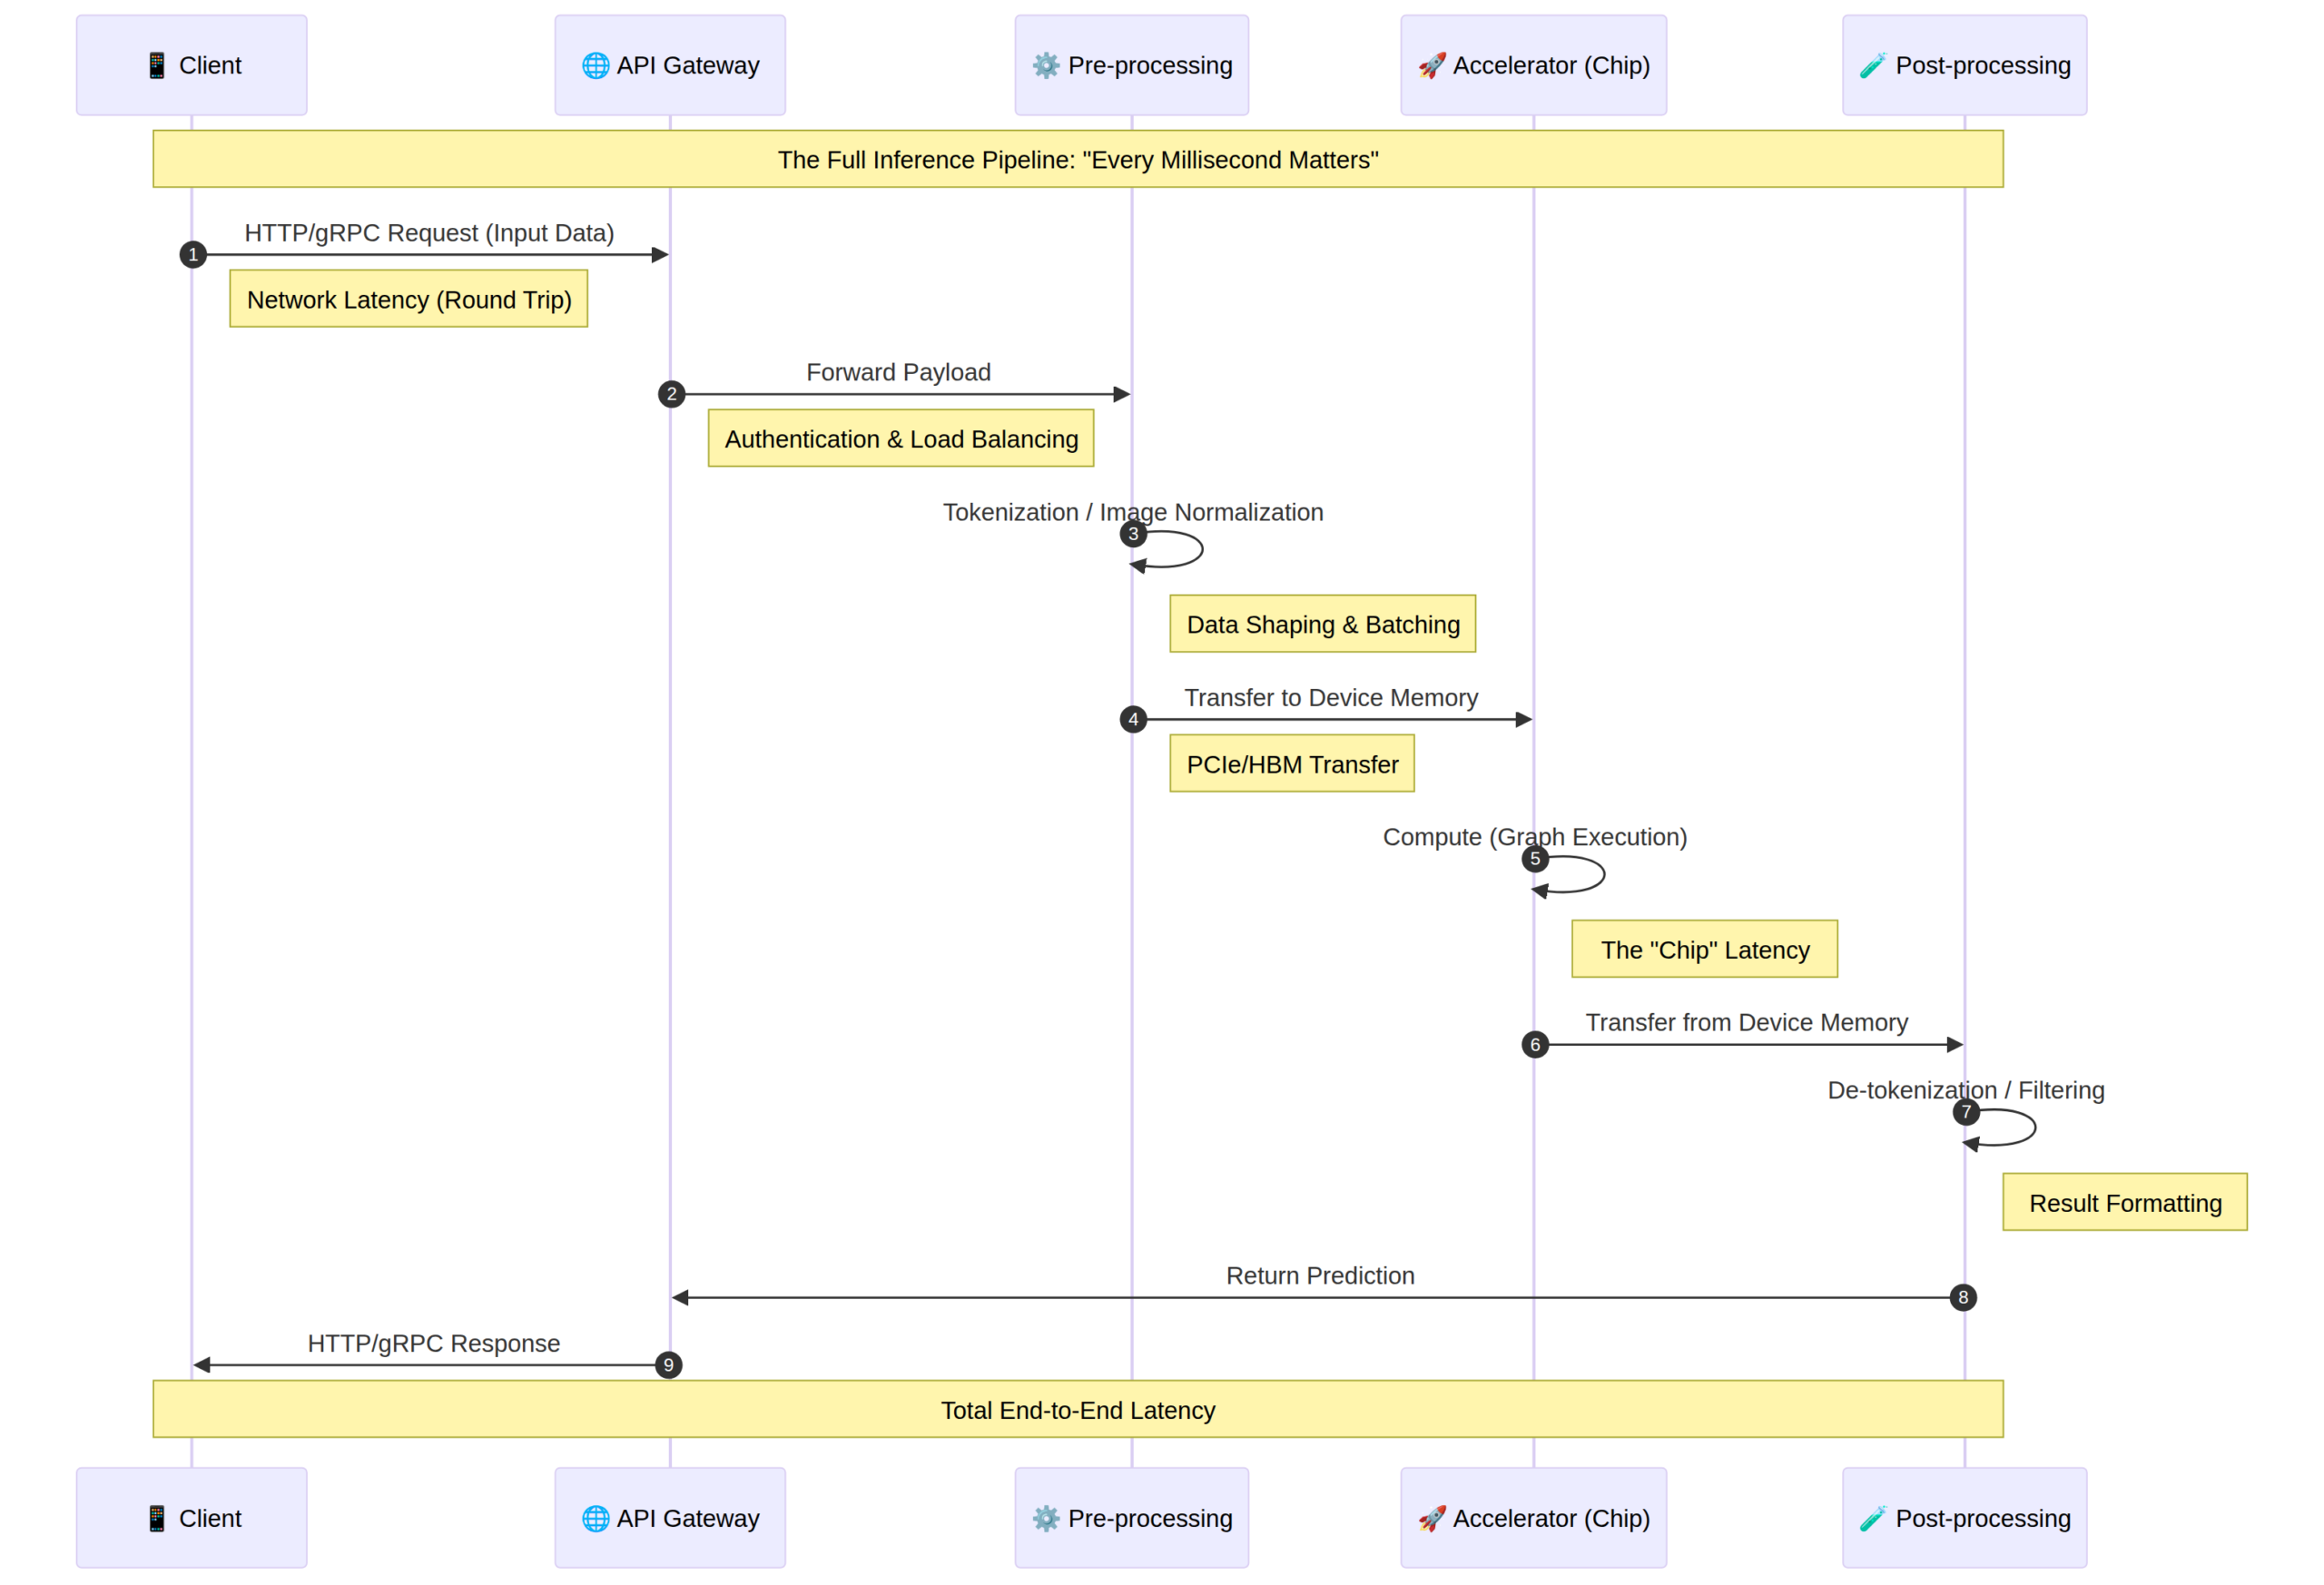The width and height of the screenshot is (2324, 1585).
Task: Click the test tube icon in bottom Post-processing box
Action: (x=1873, y=1519)
